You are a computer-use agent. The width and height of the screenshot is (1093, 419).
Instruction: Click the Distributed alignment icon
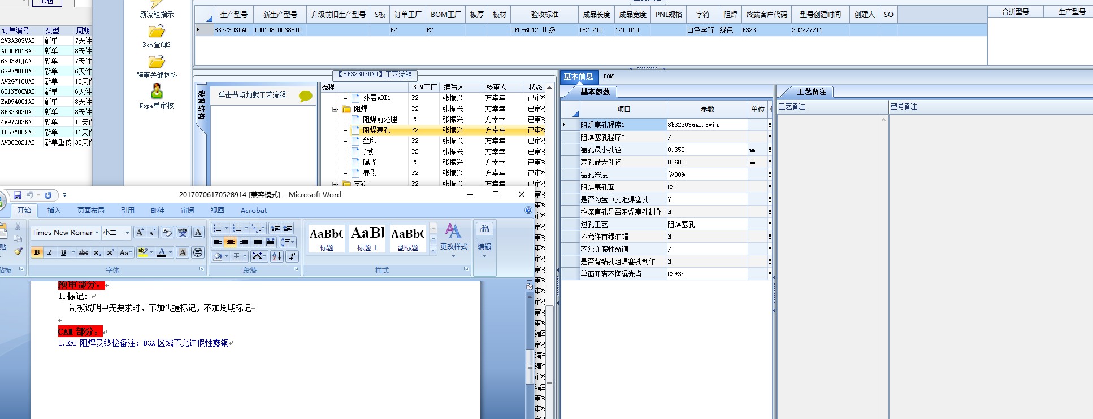(271, 242)
